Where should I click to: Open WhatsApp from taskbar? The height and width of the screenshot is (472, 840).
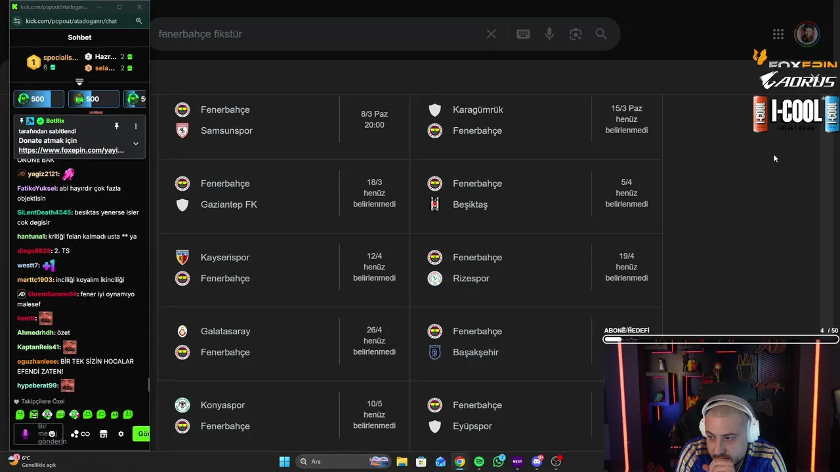click(499, 462)
